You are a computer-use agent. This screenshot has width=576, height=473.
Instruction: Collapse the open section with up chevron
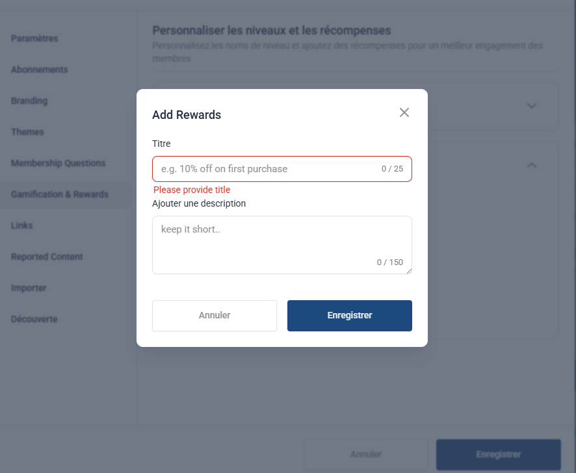coord(531,166)
